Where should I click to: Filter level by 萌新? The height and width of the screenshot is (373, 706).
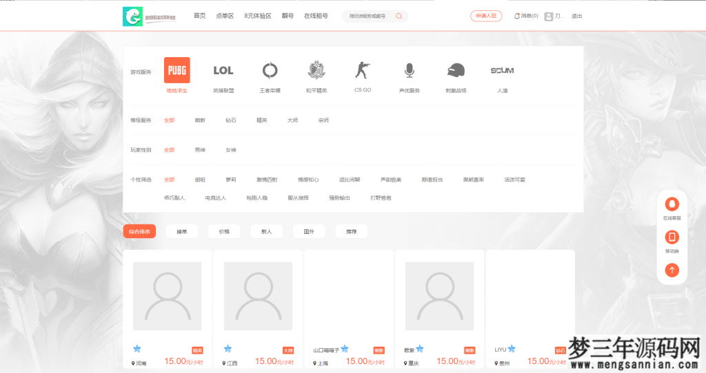200,120
